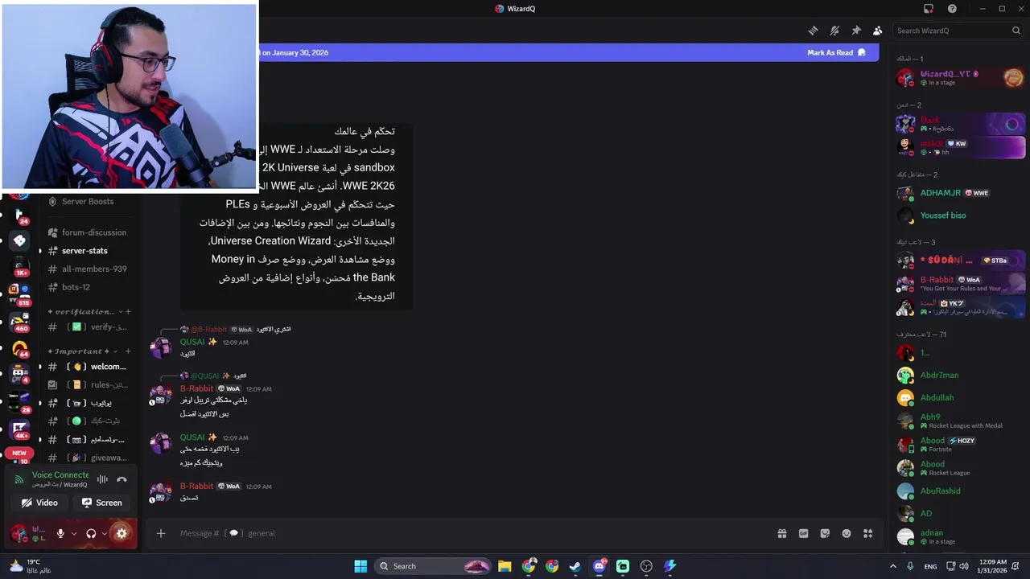
Task: Click the attach plus button in message box
Action: click(161, 533)
